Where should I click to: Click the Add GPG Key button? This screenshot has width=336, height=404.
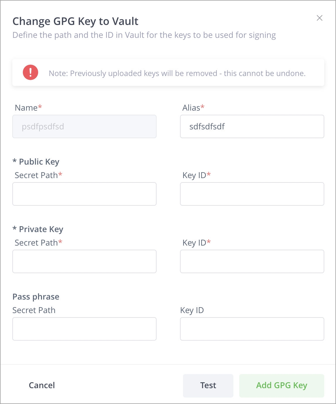(x=281, y=386)
